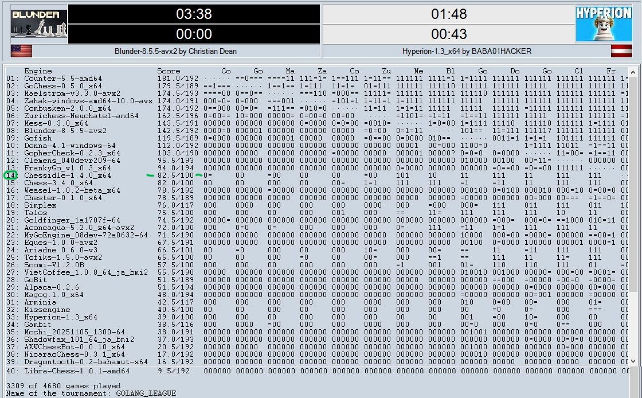Viewport: 642px width, 398px height.
Task: Click Hyperion's remaining time 01:48
Action: (x=449, y=14)
